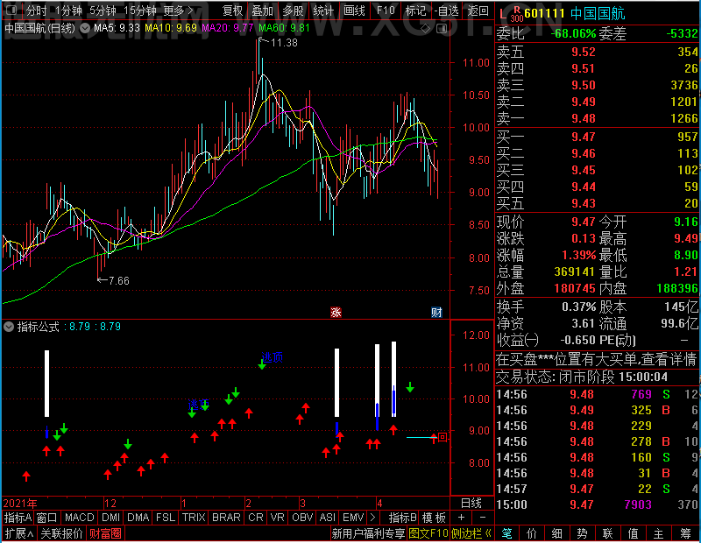This screenshot has width=701, height=543.
Task: Switch indicator to DMI
Action: (110, 517)
